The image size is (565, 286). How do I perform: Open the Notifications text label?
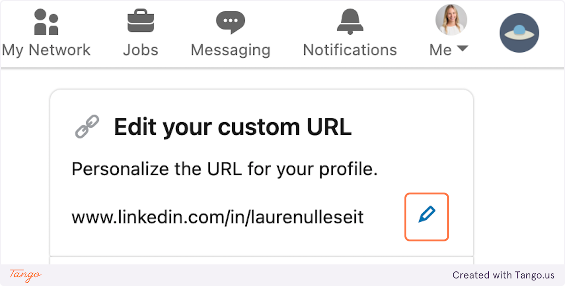(x=350, y=50)
